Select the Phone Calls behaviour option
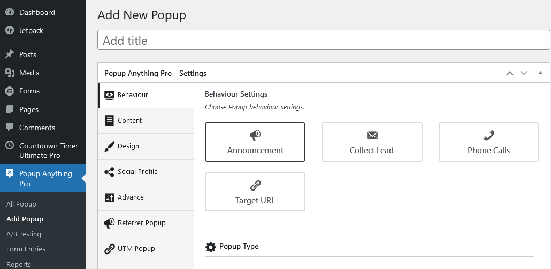551x269 pixels. click(489, 142)
